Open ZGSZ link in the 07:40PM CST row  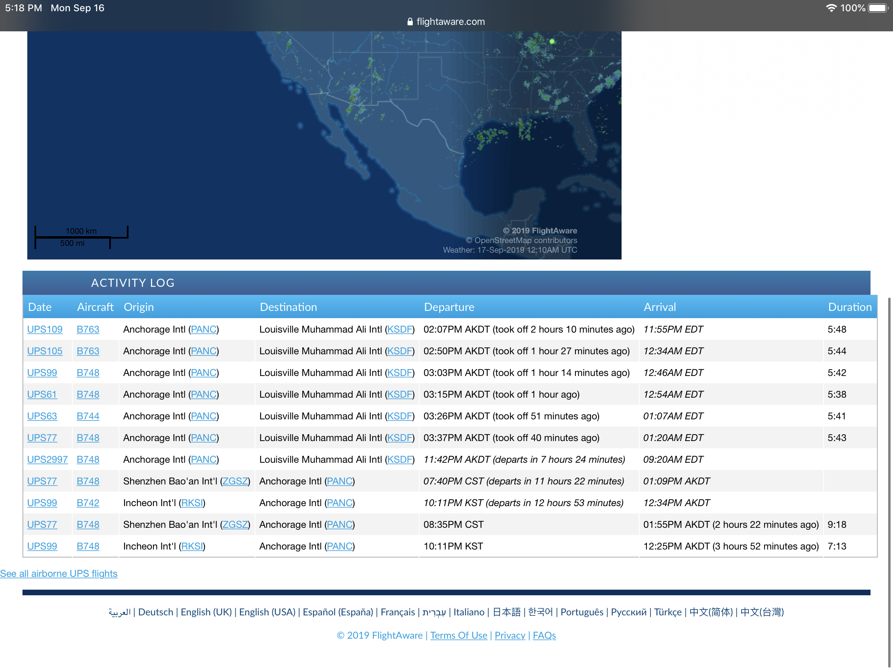pyautogui.click(x=235, y=481)
